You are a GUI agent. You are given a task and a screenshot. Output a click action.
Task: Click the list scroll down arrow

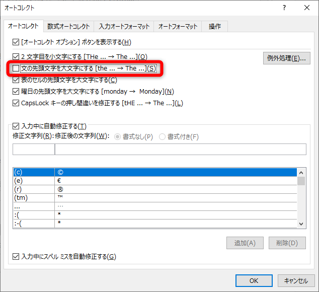(x=301, y=224)
